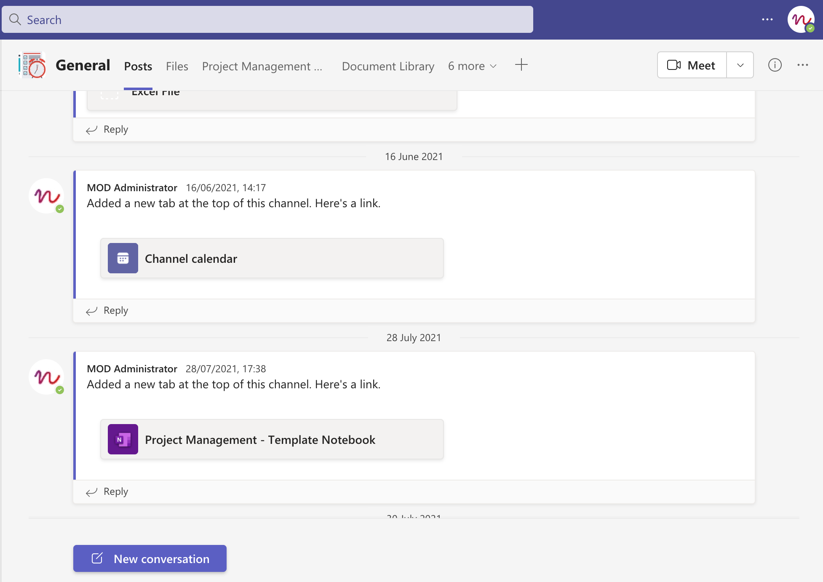
Task: Open Project Management - Template Notebook link card
Action: coord(272,439)
